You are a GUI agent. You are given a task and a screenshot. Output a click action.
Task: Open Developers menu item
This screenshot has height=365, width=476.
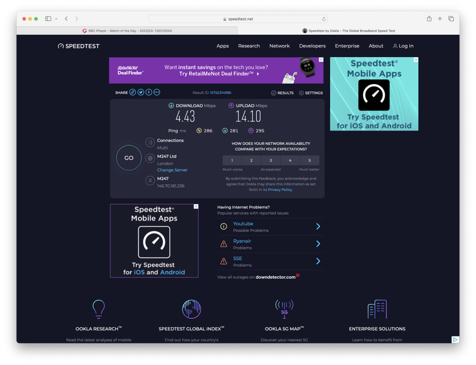click(x=312, y=46)
